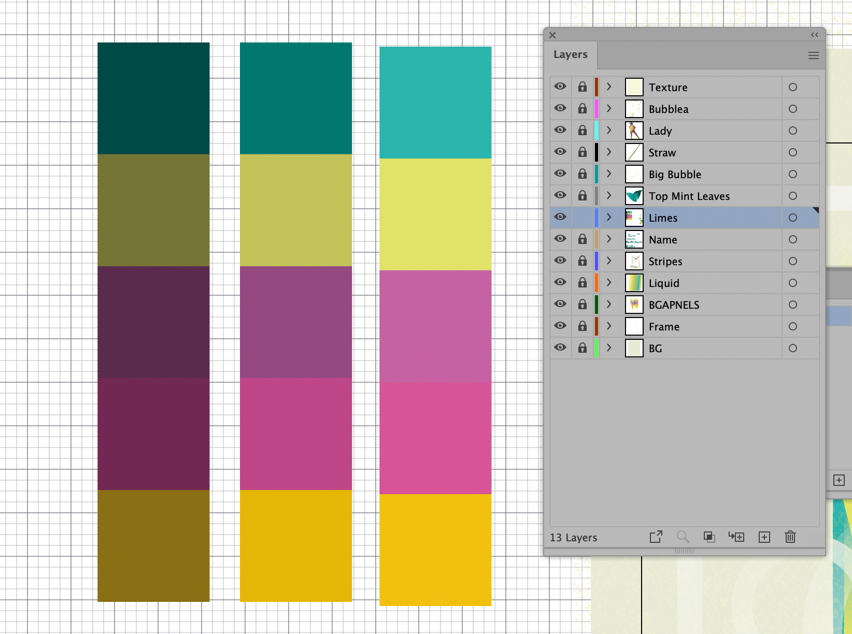Hide the Straw layer

coord(560,152)
